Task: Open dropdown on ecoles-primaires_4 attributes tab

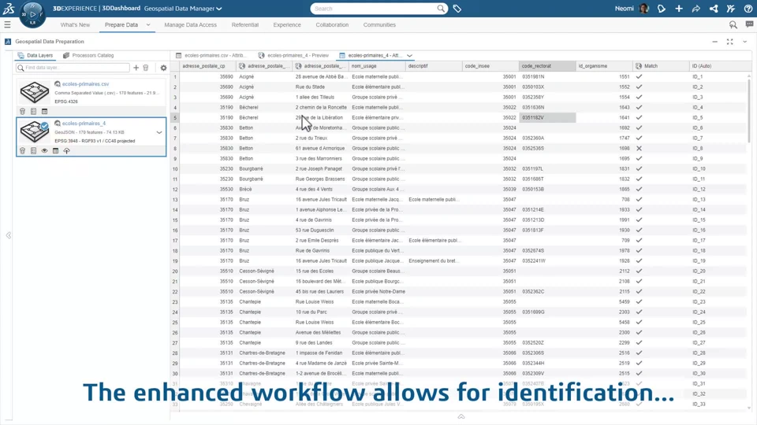Action: click(409, 55)
